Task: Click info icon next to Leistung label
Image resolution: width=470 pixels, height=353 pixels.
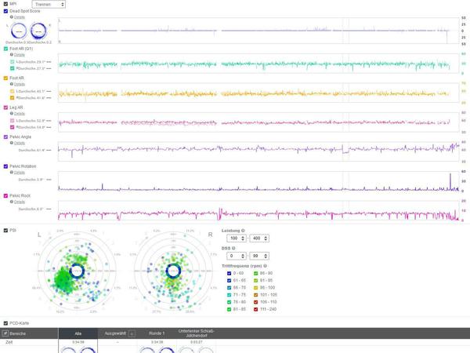Action: point(243,231)
